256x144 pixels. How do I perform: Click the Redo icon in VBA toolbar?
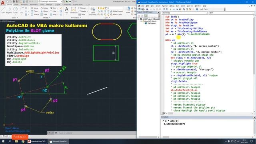[x=167, y=9]
